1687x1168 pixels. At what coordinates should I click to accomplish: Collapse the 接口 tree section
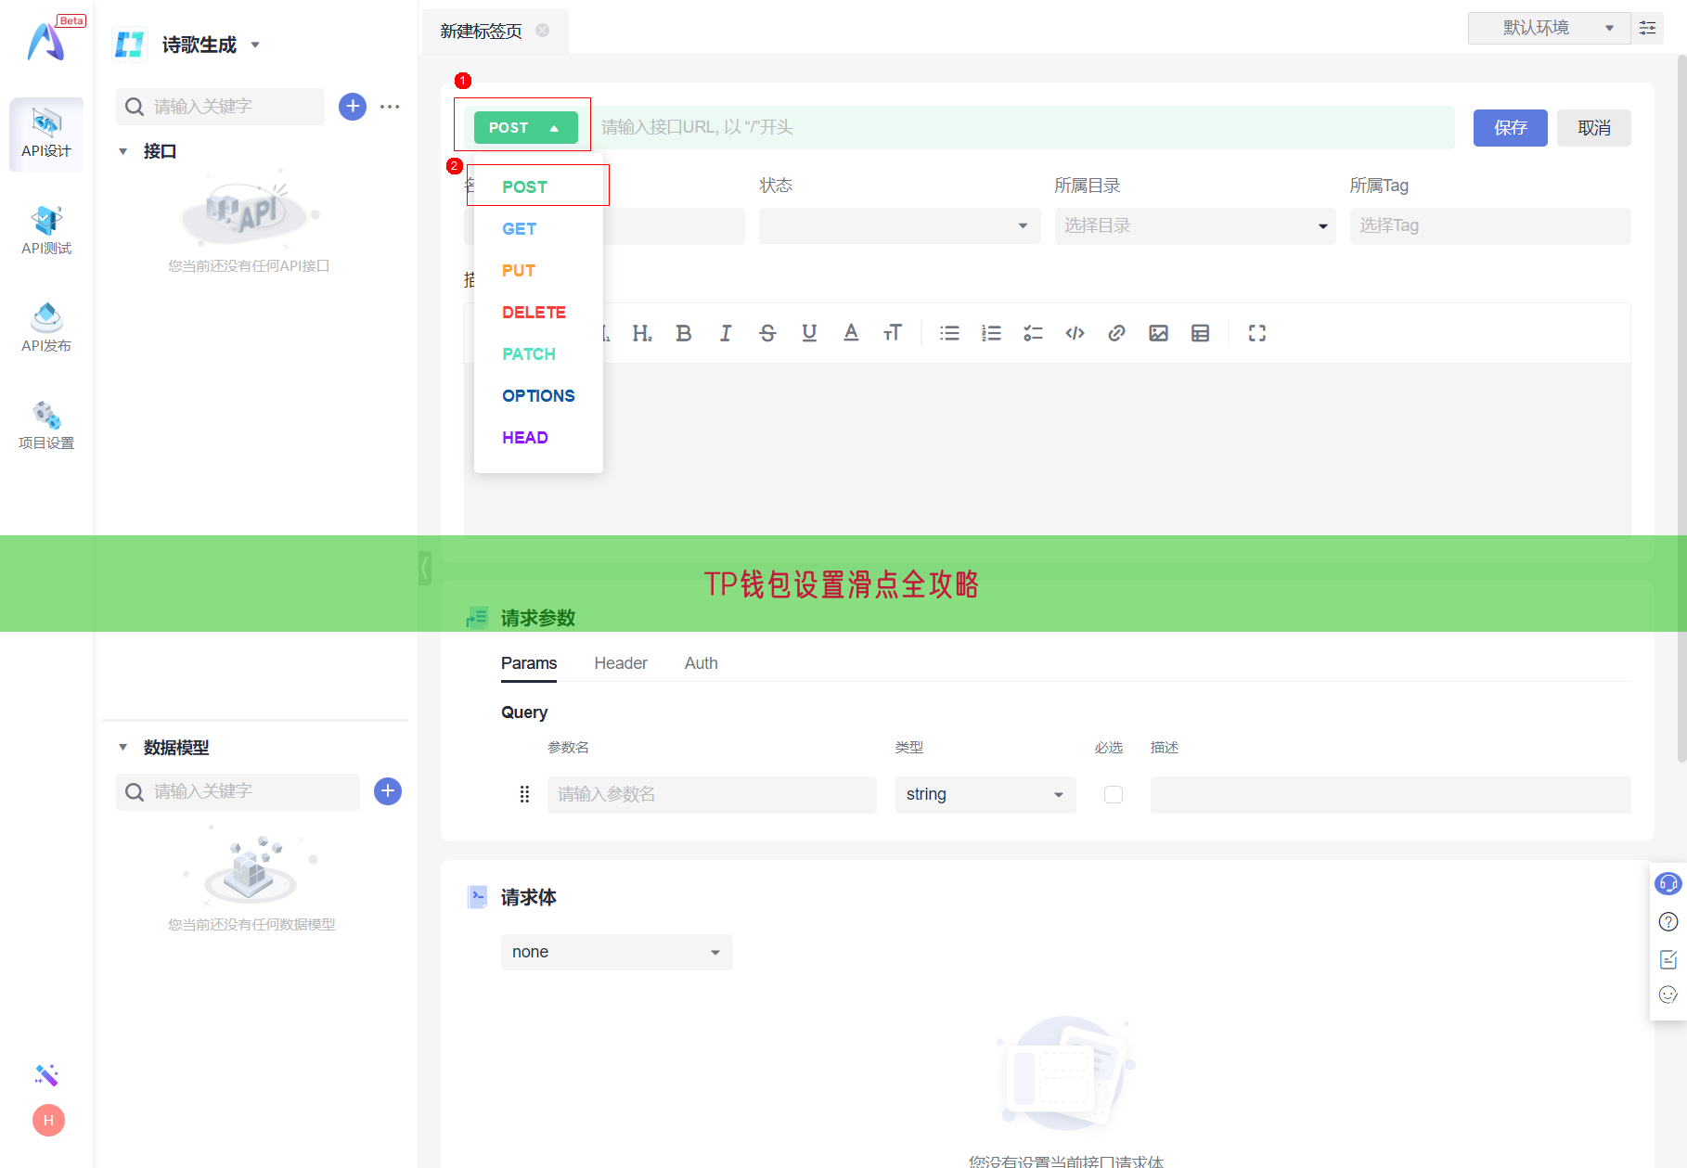point(122,151)
